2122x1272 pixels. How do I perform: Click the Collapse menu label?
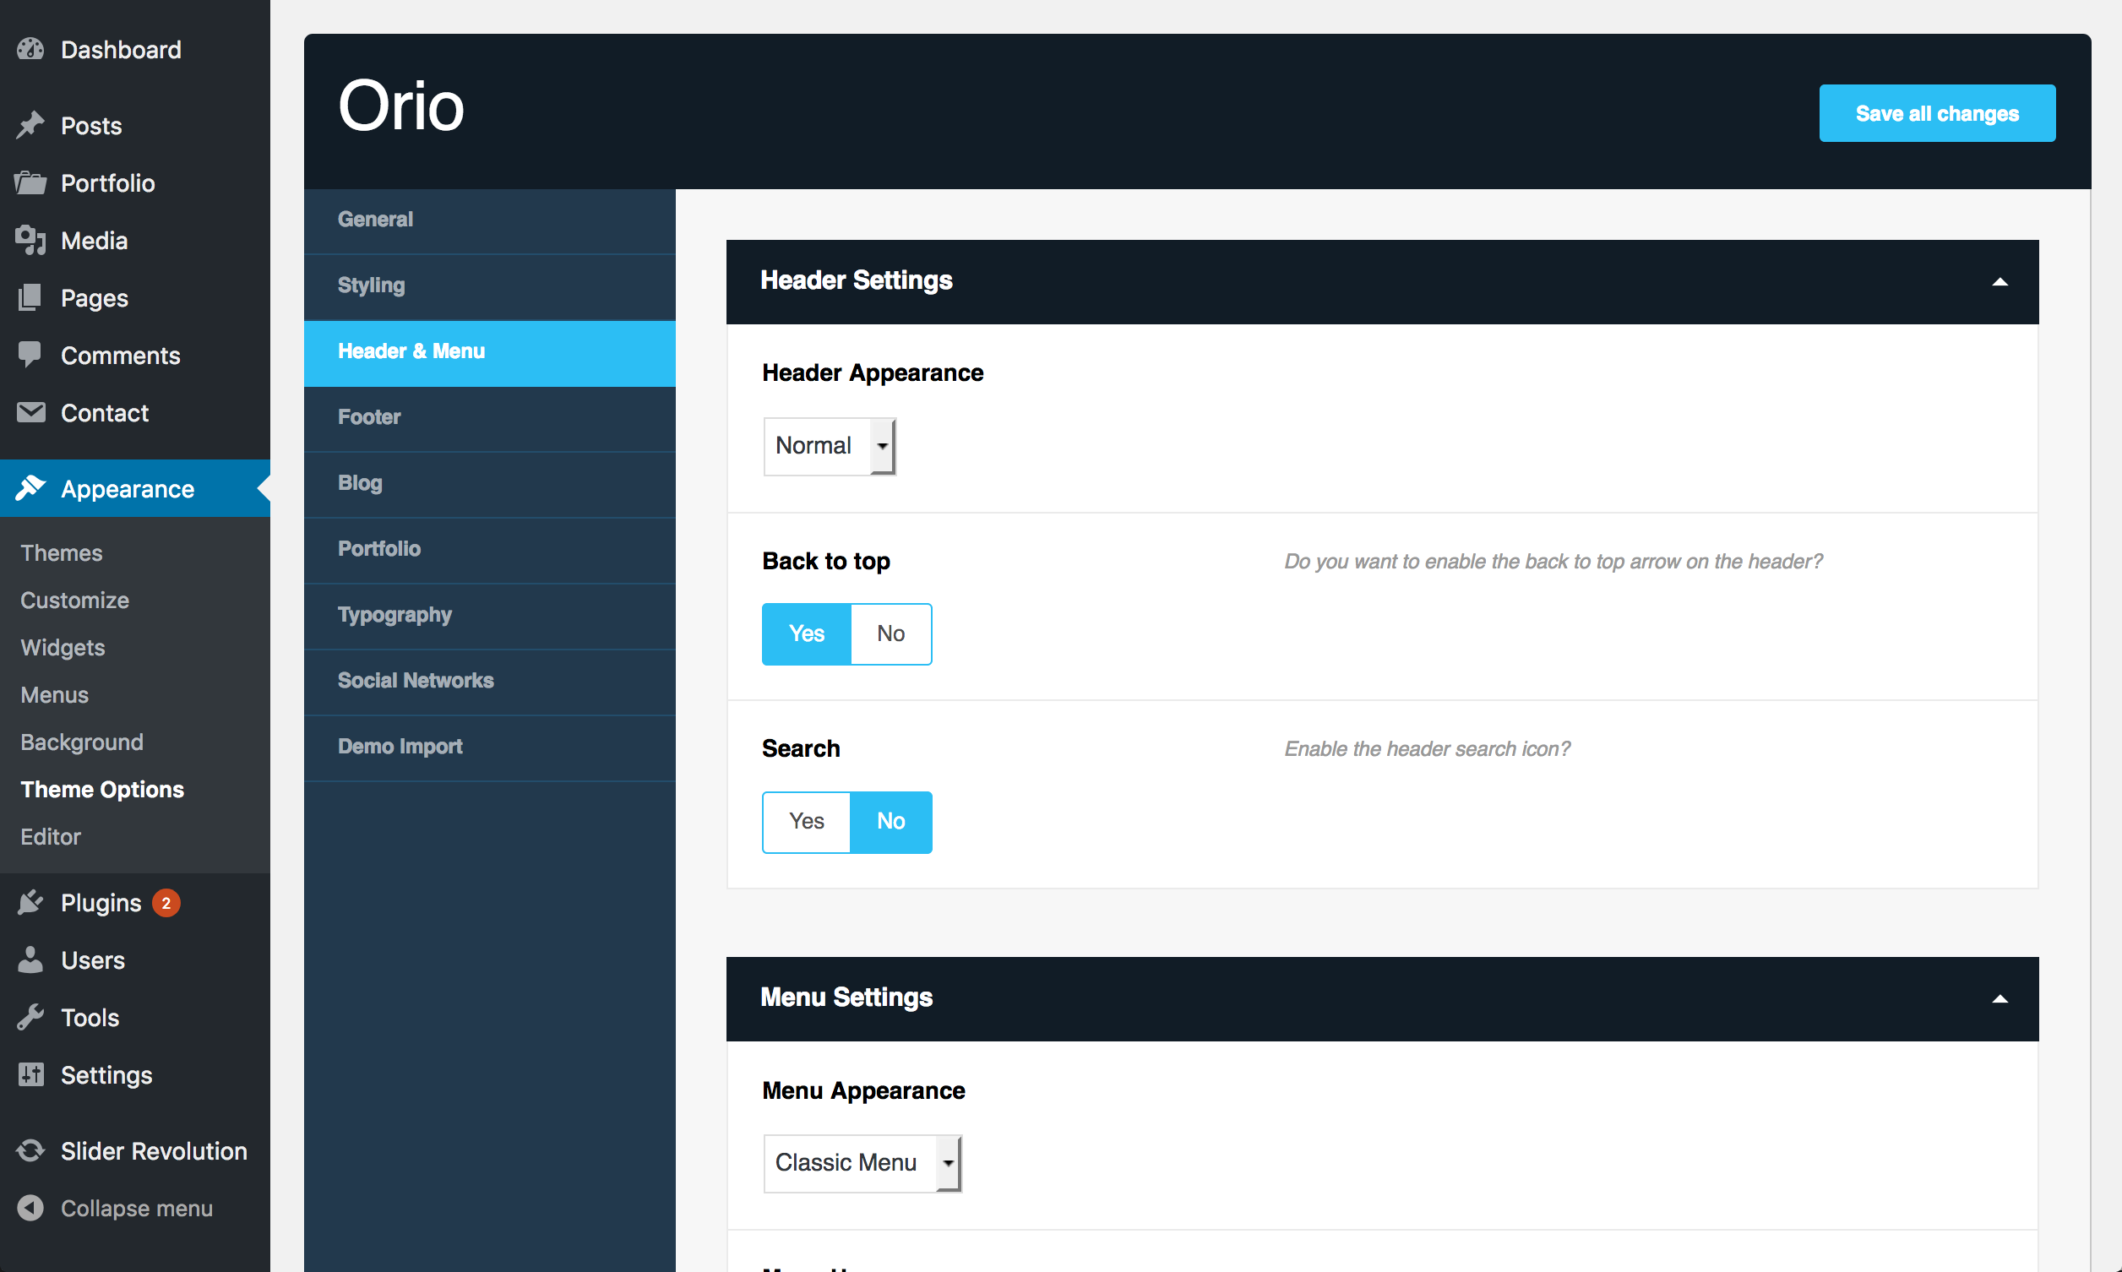(x=137, y=1209)
